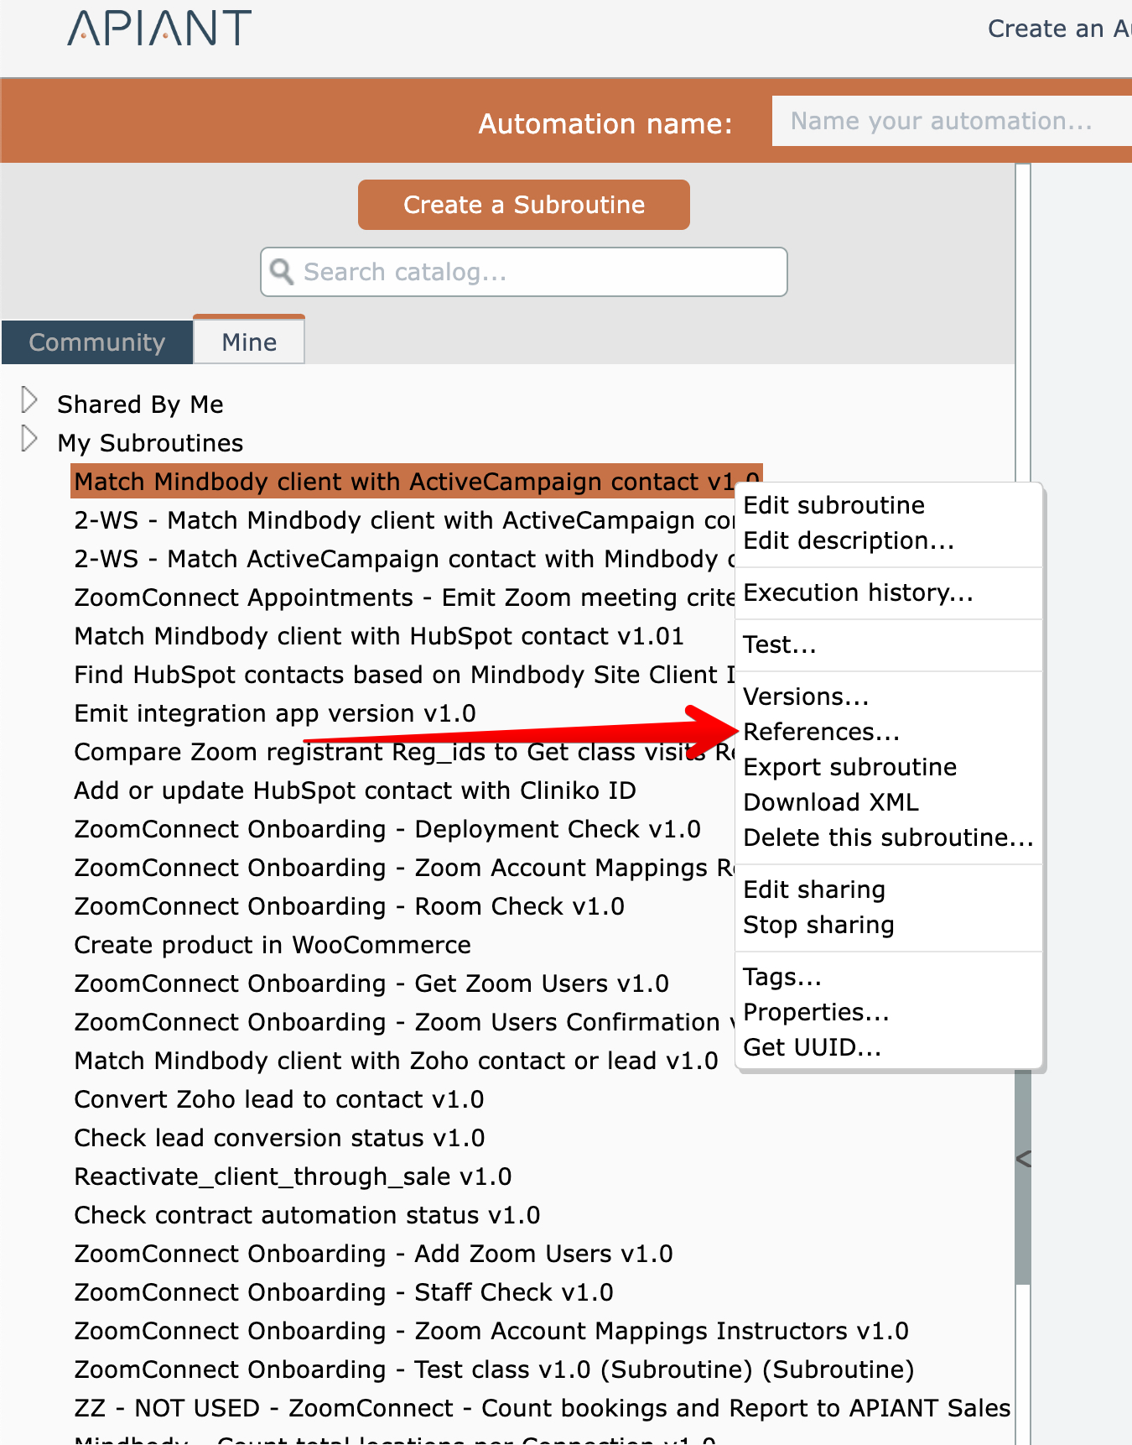The height and width of the screenshot is (1445, 1132).
Task: Open Get UUID menu item
Action: coord(812,1047)
